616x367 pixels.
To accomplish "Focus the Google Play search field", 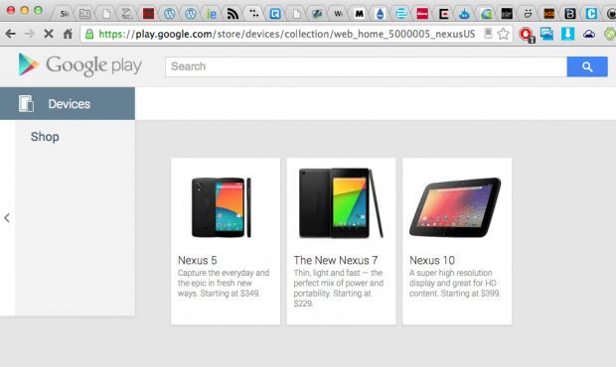I will click(x=366, y=66).
